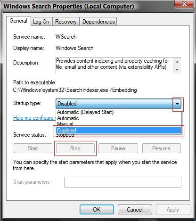Confirm with the OK button
Image resolution: width=196 pixels, height=221 pixels.
[x=97, y=210]
